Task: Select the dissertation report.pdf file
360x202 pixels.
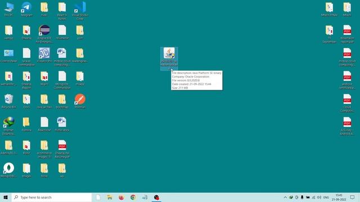Action: tap(347, 34)
